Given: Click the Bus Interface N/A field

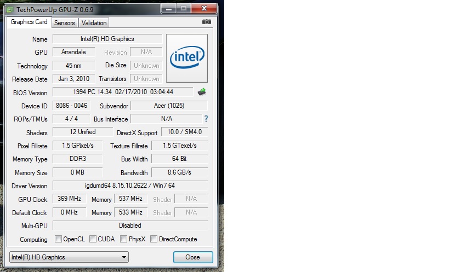Looking at the screenshot, I should [166, 119].
